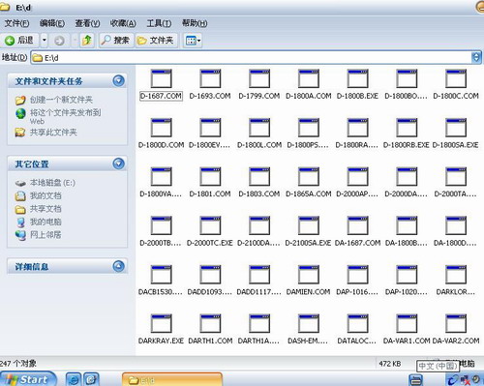Select the D-1803.COM file icon

(x=259, y=176)
